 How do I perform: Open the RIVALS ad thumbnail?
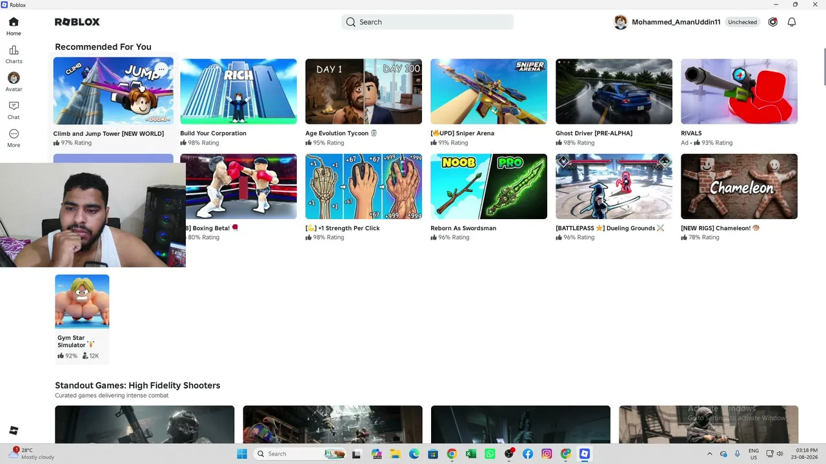click(x=739, y=91)
